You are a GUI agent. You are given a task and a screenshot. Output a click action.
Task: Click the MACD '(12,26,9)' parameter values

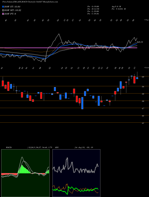40,147
